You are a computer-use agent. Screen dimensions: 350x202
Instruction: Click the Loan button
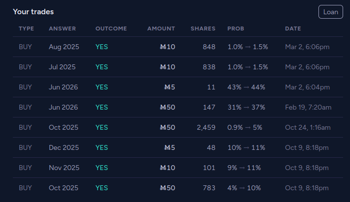pos(331,12)
